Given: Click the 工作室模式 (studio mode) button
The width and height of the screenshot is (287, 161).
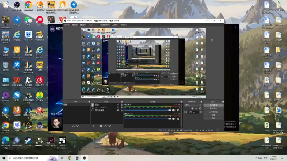Looking at the screenshot, I should tap(213, 112).
